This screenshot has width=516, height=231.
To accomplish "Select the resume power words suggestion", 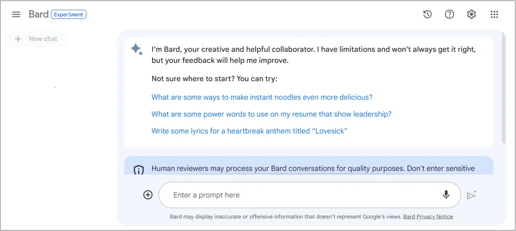I will tap(271, 114).
